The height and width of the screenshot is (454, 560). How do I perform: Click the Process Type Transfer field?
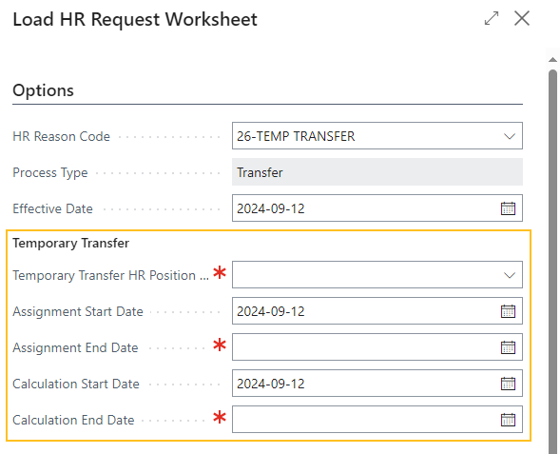[x=377, y=172]
